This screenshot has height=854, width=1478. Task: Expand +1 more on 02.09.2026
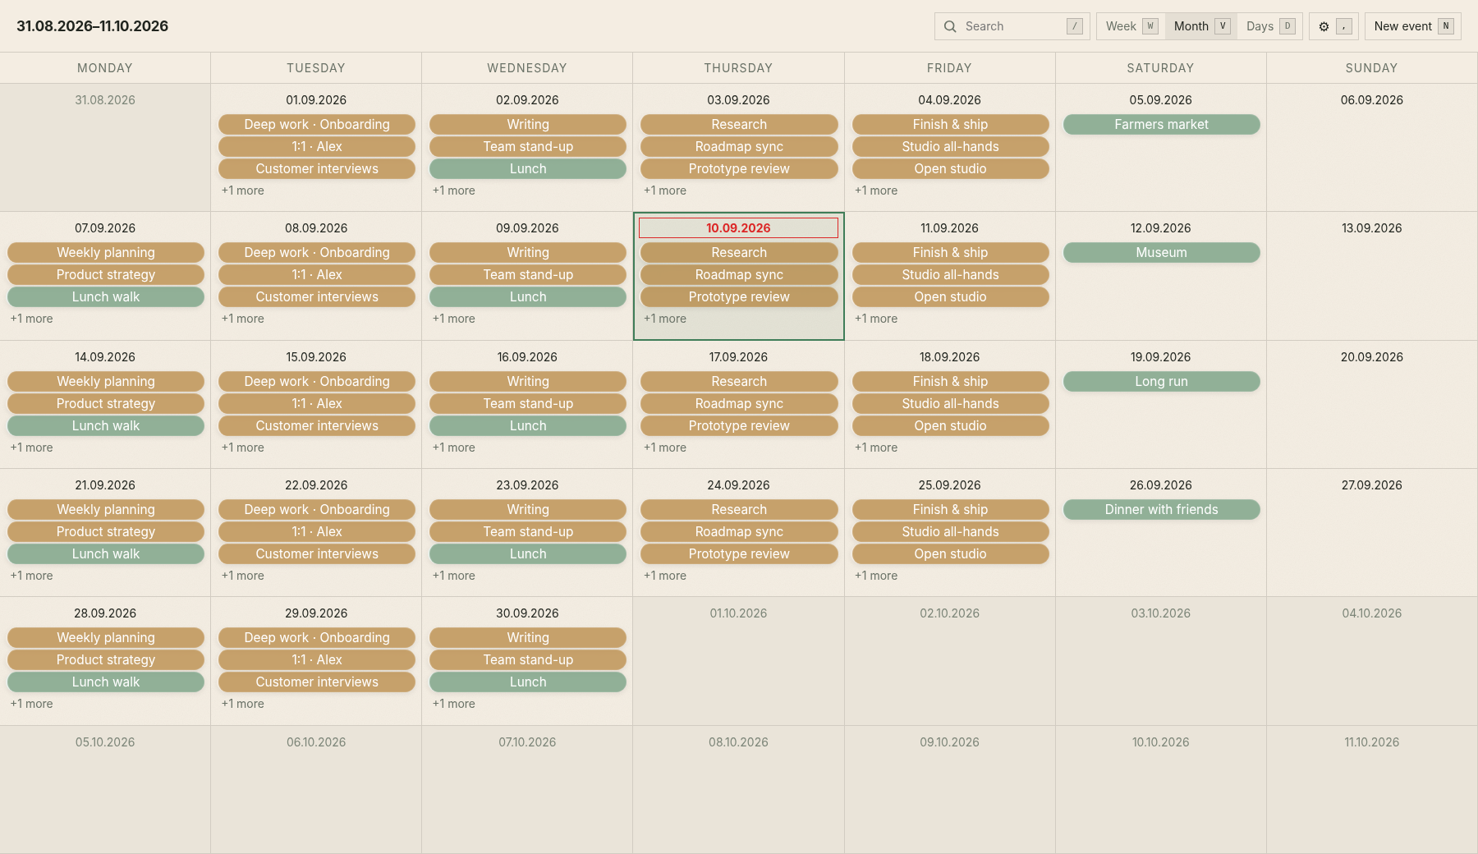coord(454,191)
